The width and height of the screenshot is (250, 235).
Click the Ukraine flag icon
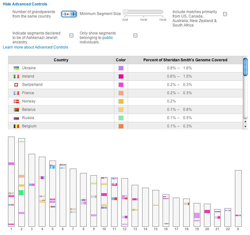point(16,68)
